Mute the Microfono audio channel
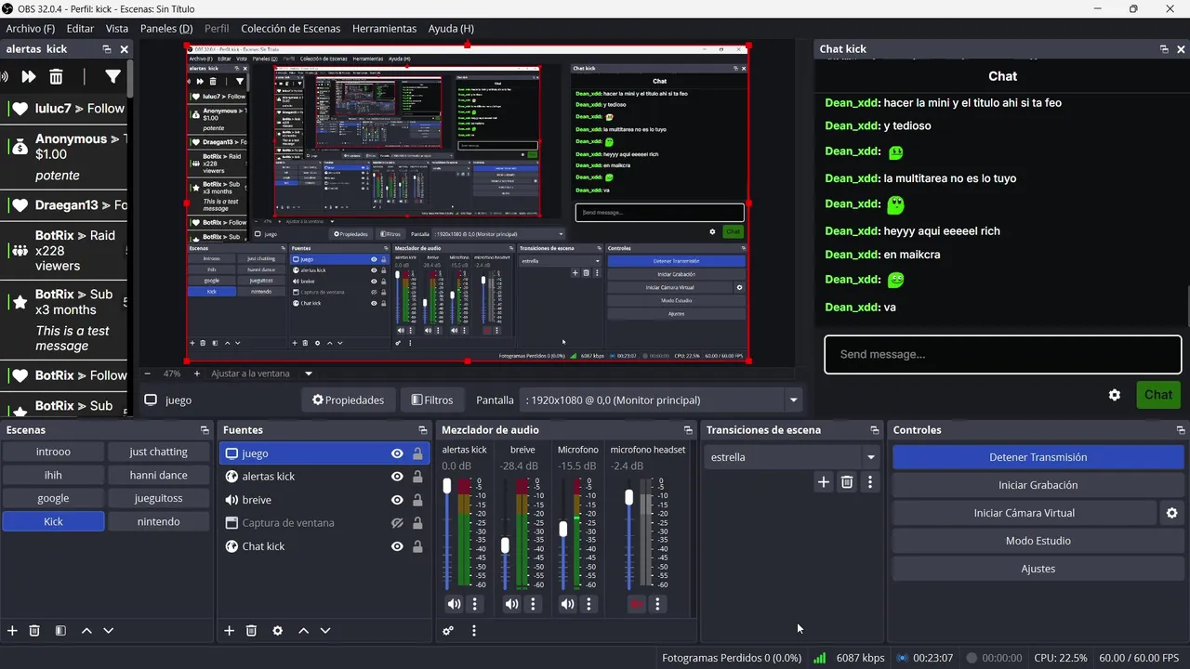1190x669 pixels. coord(567,604)
